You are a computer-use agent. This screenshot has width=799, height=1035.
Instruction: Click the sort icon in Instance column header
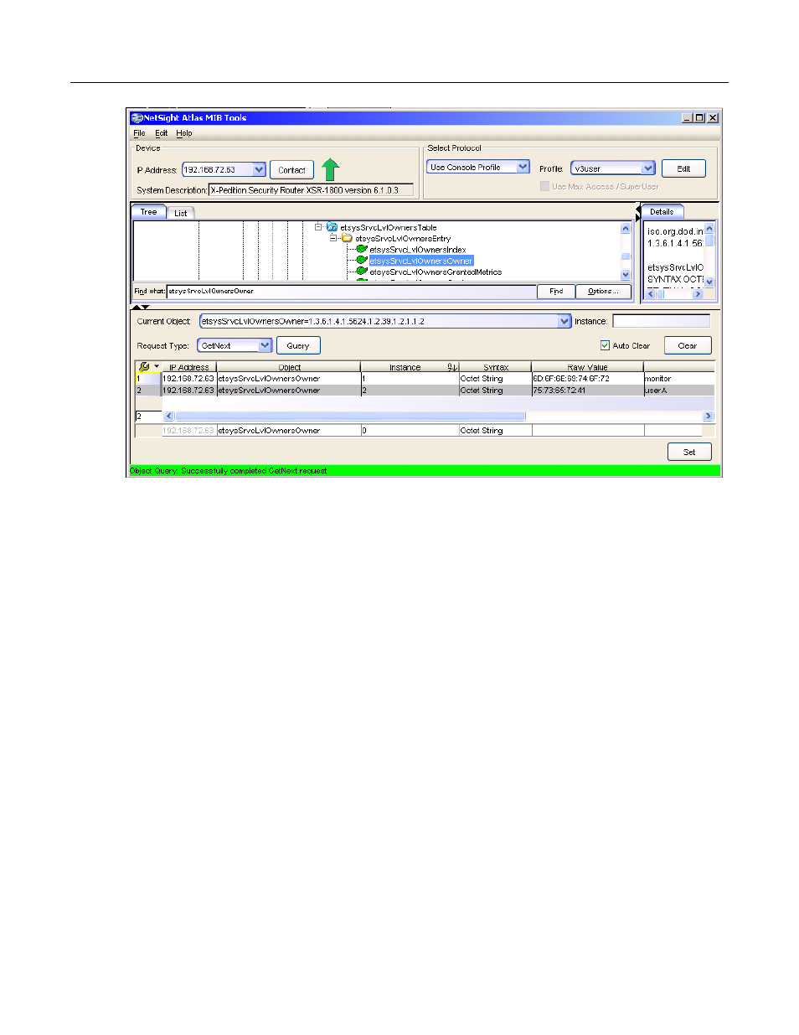(x=452, y=367)
